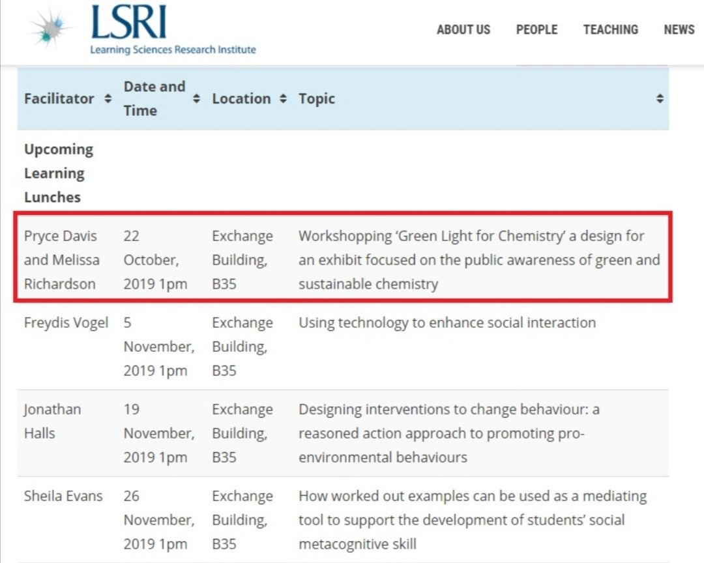Click the Location column header text
This screenshot has width=704, height=563.
pos(241,98)
